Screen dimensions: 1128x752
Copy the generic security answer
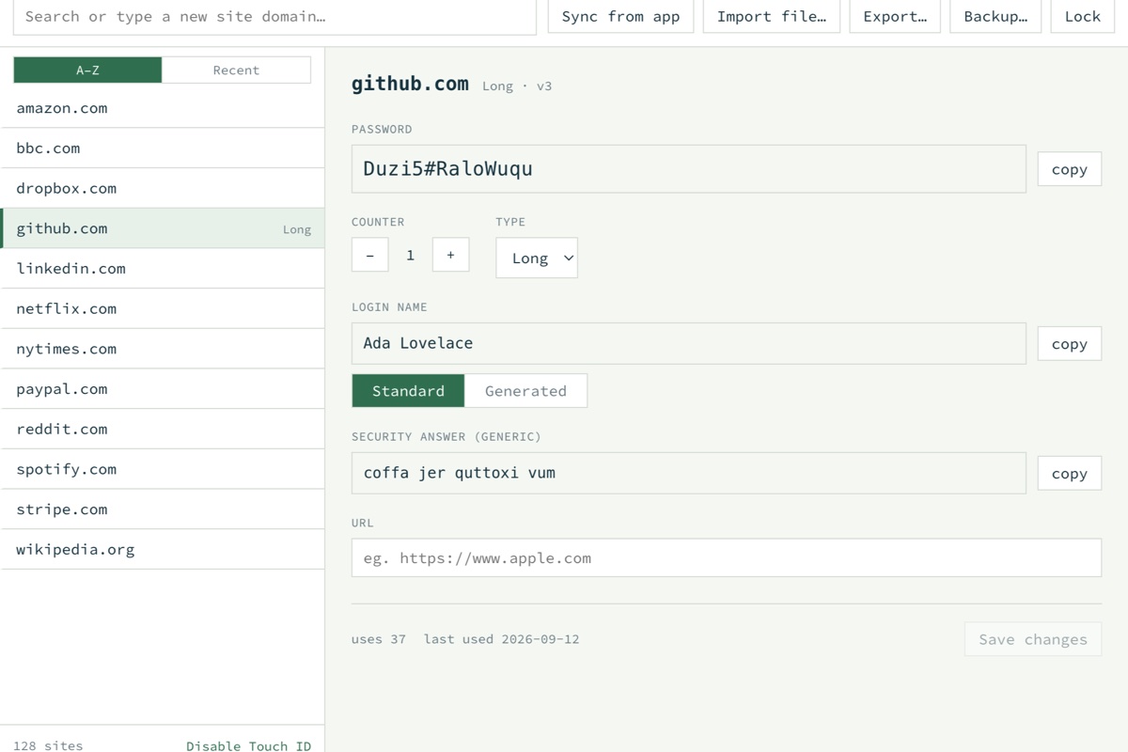pyautogui.click(x=1070, y=474)
